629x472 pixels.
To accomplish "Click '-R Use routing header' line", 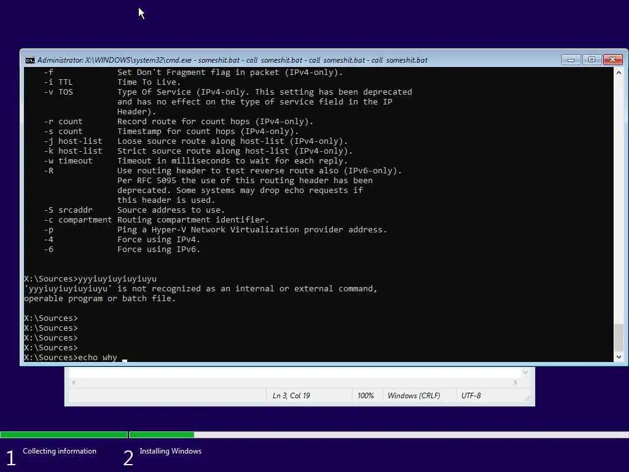I will click(222, 171).
